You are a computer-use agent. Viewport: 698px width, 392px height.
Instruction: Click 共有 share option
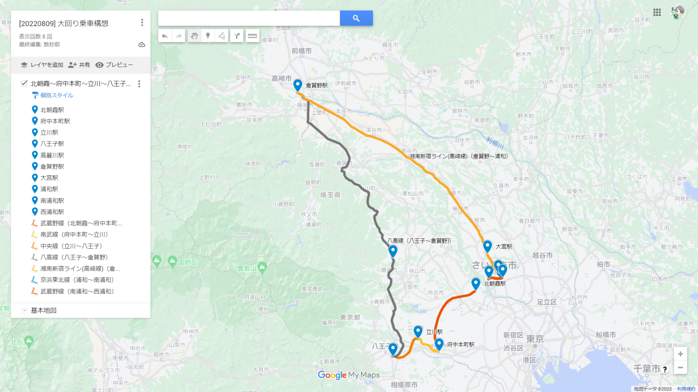click(79, 65)
